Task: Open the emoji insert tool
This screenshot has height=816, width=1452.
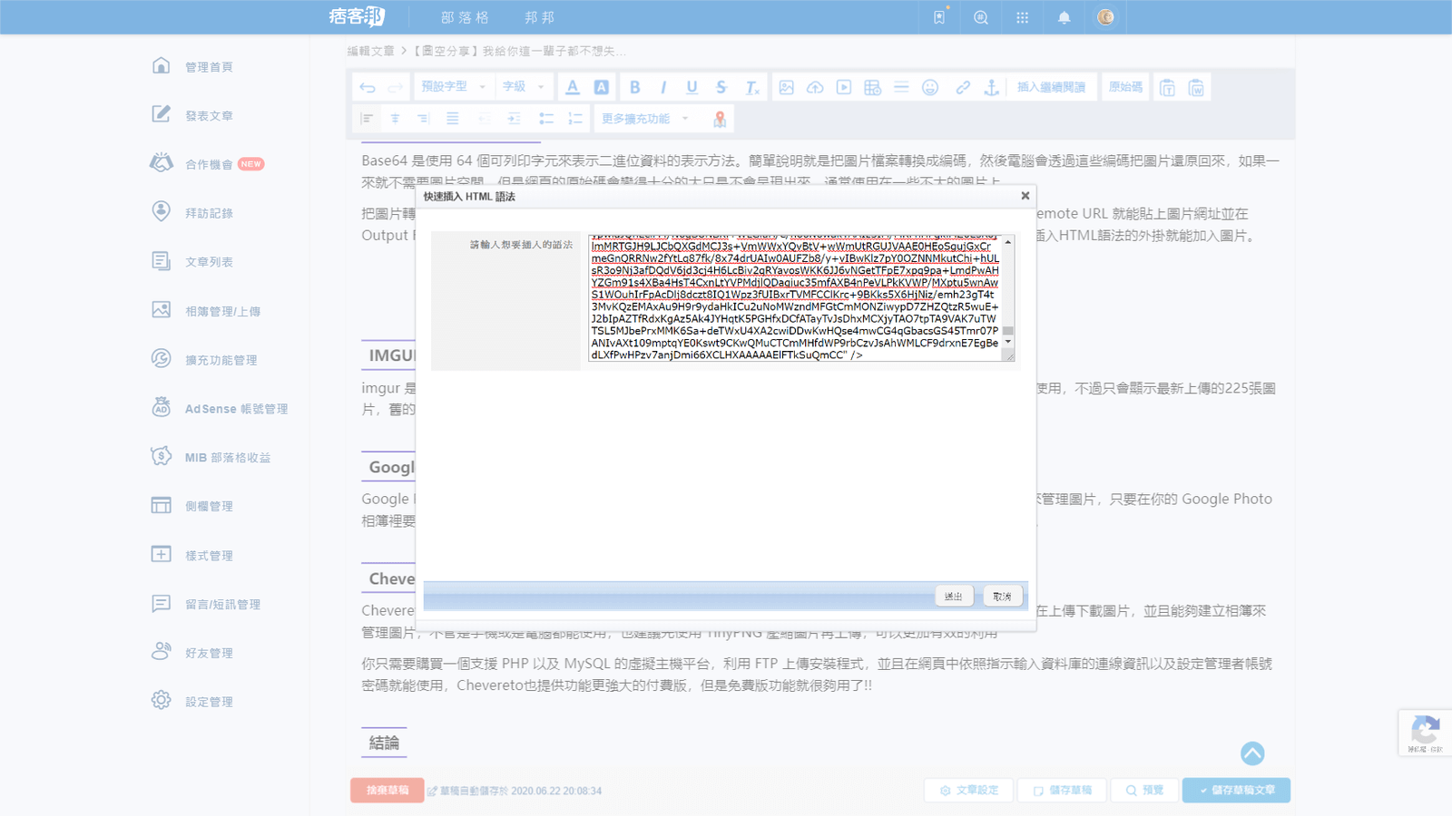Action: click(x=930, y=87)
